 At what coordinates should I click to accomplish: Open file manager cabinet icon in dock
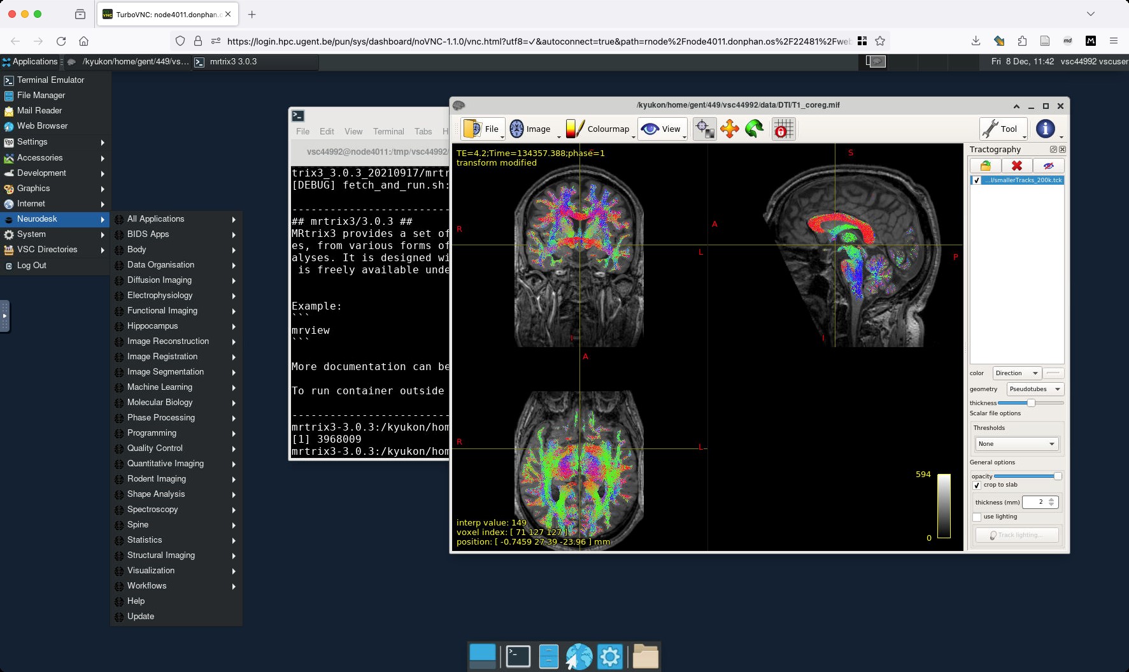[548, 656]
